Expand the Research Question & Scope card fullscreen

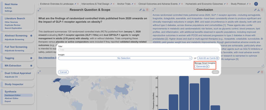coord(39,10)
